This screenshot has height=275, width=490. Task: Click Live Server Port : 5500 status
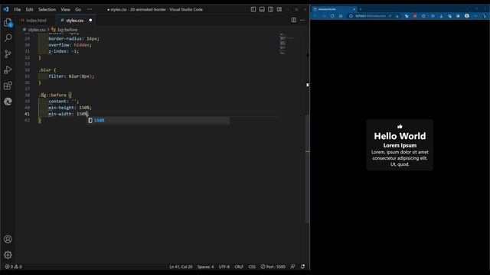coord(273,267)
